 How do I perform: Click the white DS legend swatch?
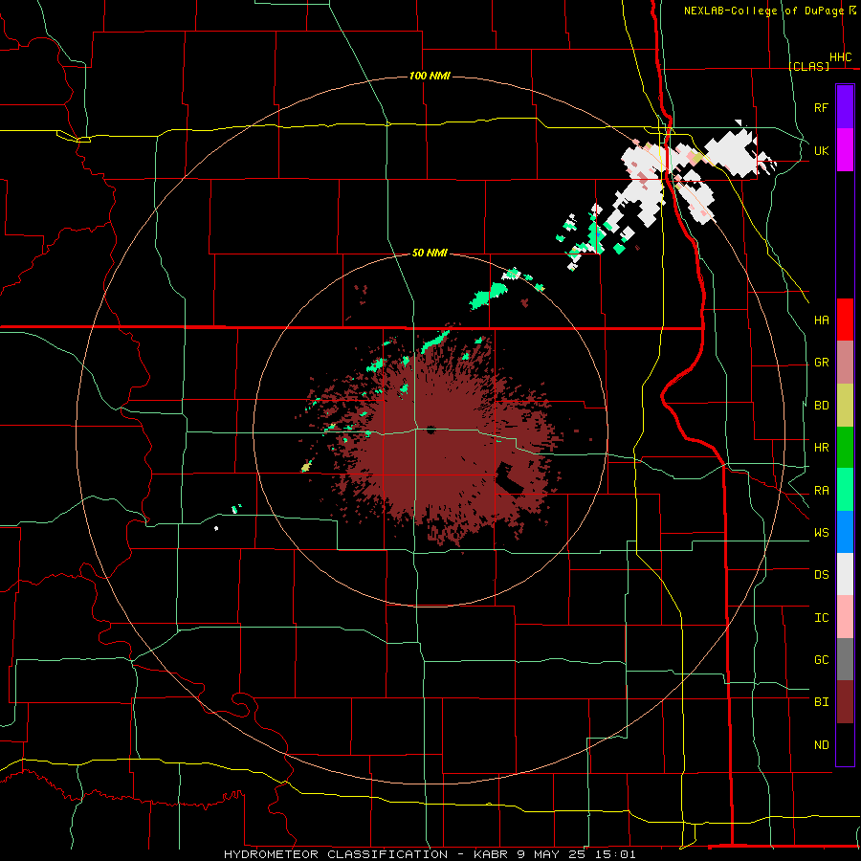(x=845, y=574)
